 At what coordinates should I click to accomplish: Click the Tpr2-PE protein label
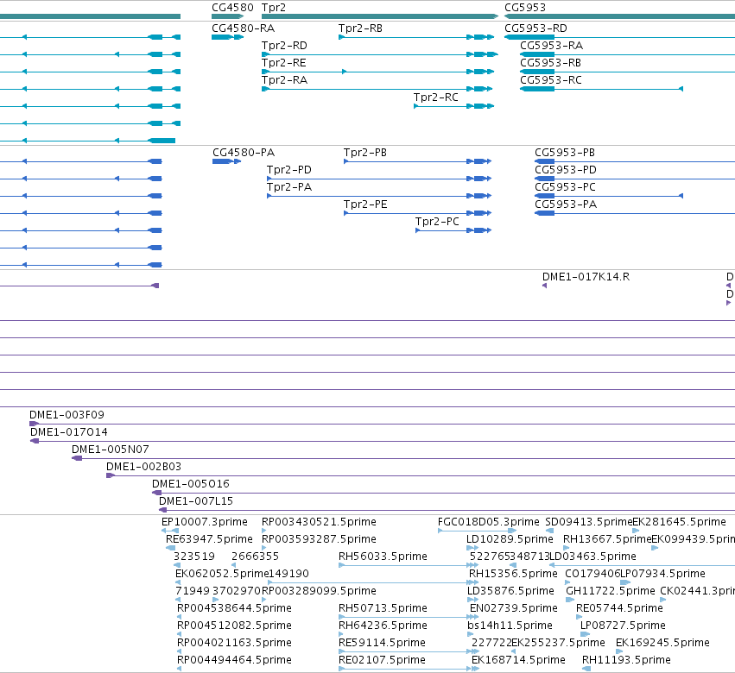[365, 204]
